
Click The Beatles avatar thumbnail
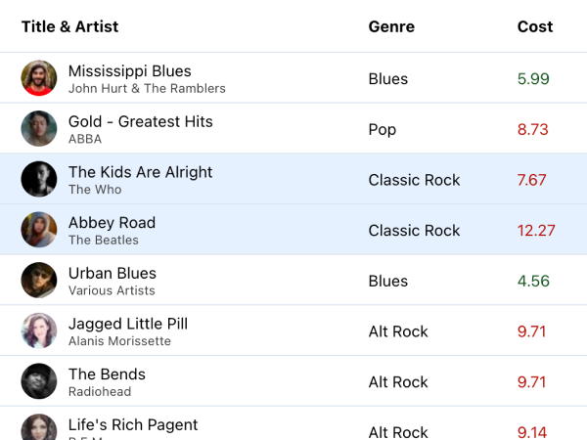click(39, 230)
